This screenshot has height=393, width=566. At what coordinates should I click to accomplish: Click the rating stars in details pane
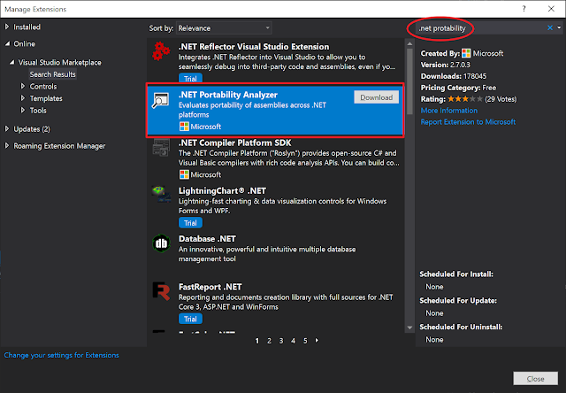[465, 99]
